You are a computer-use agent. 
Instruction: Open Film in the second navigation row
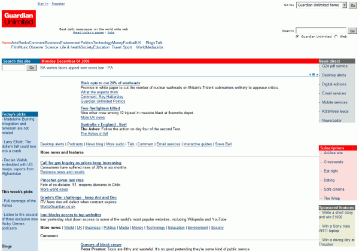(x=14, y=47)
